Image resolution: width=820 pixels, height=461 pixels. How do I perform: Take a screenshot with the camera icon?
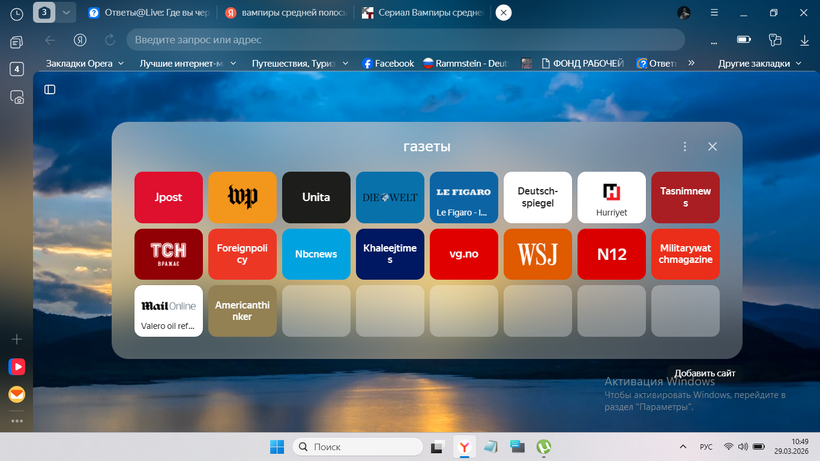[x=17, y=97]
